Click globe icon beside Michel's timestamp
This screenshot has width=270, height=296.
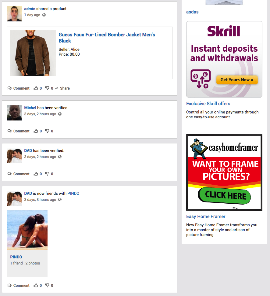coord(60,114)
